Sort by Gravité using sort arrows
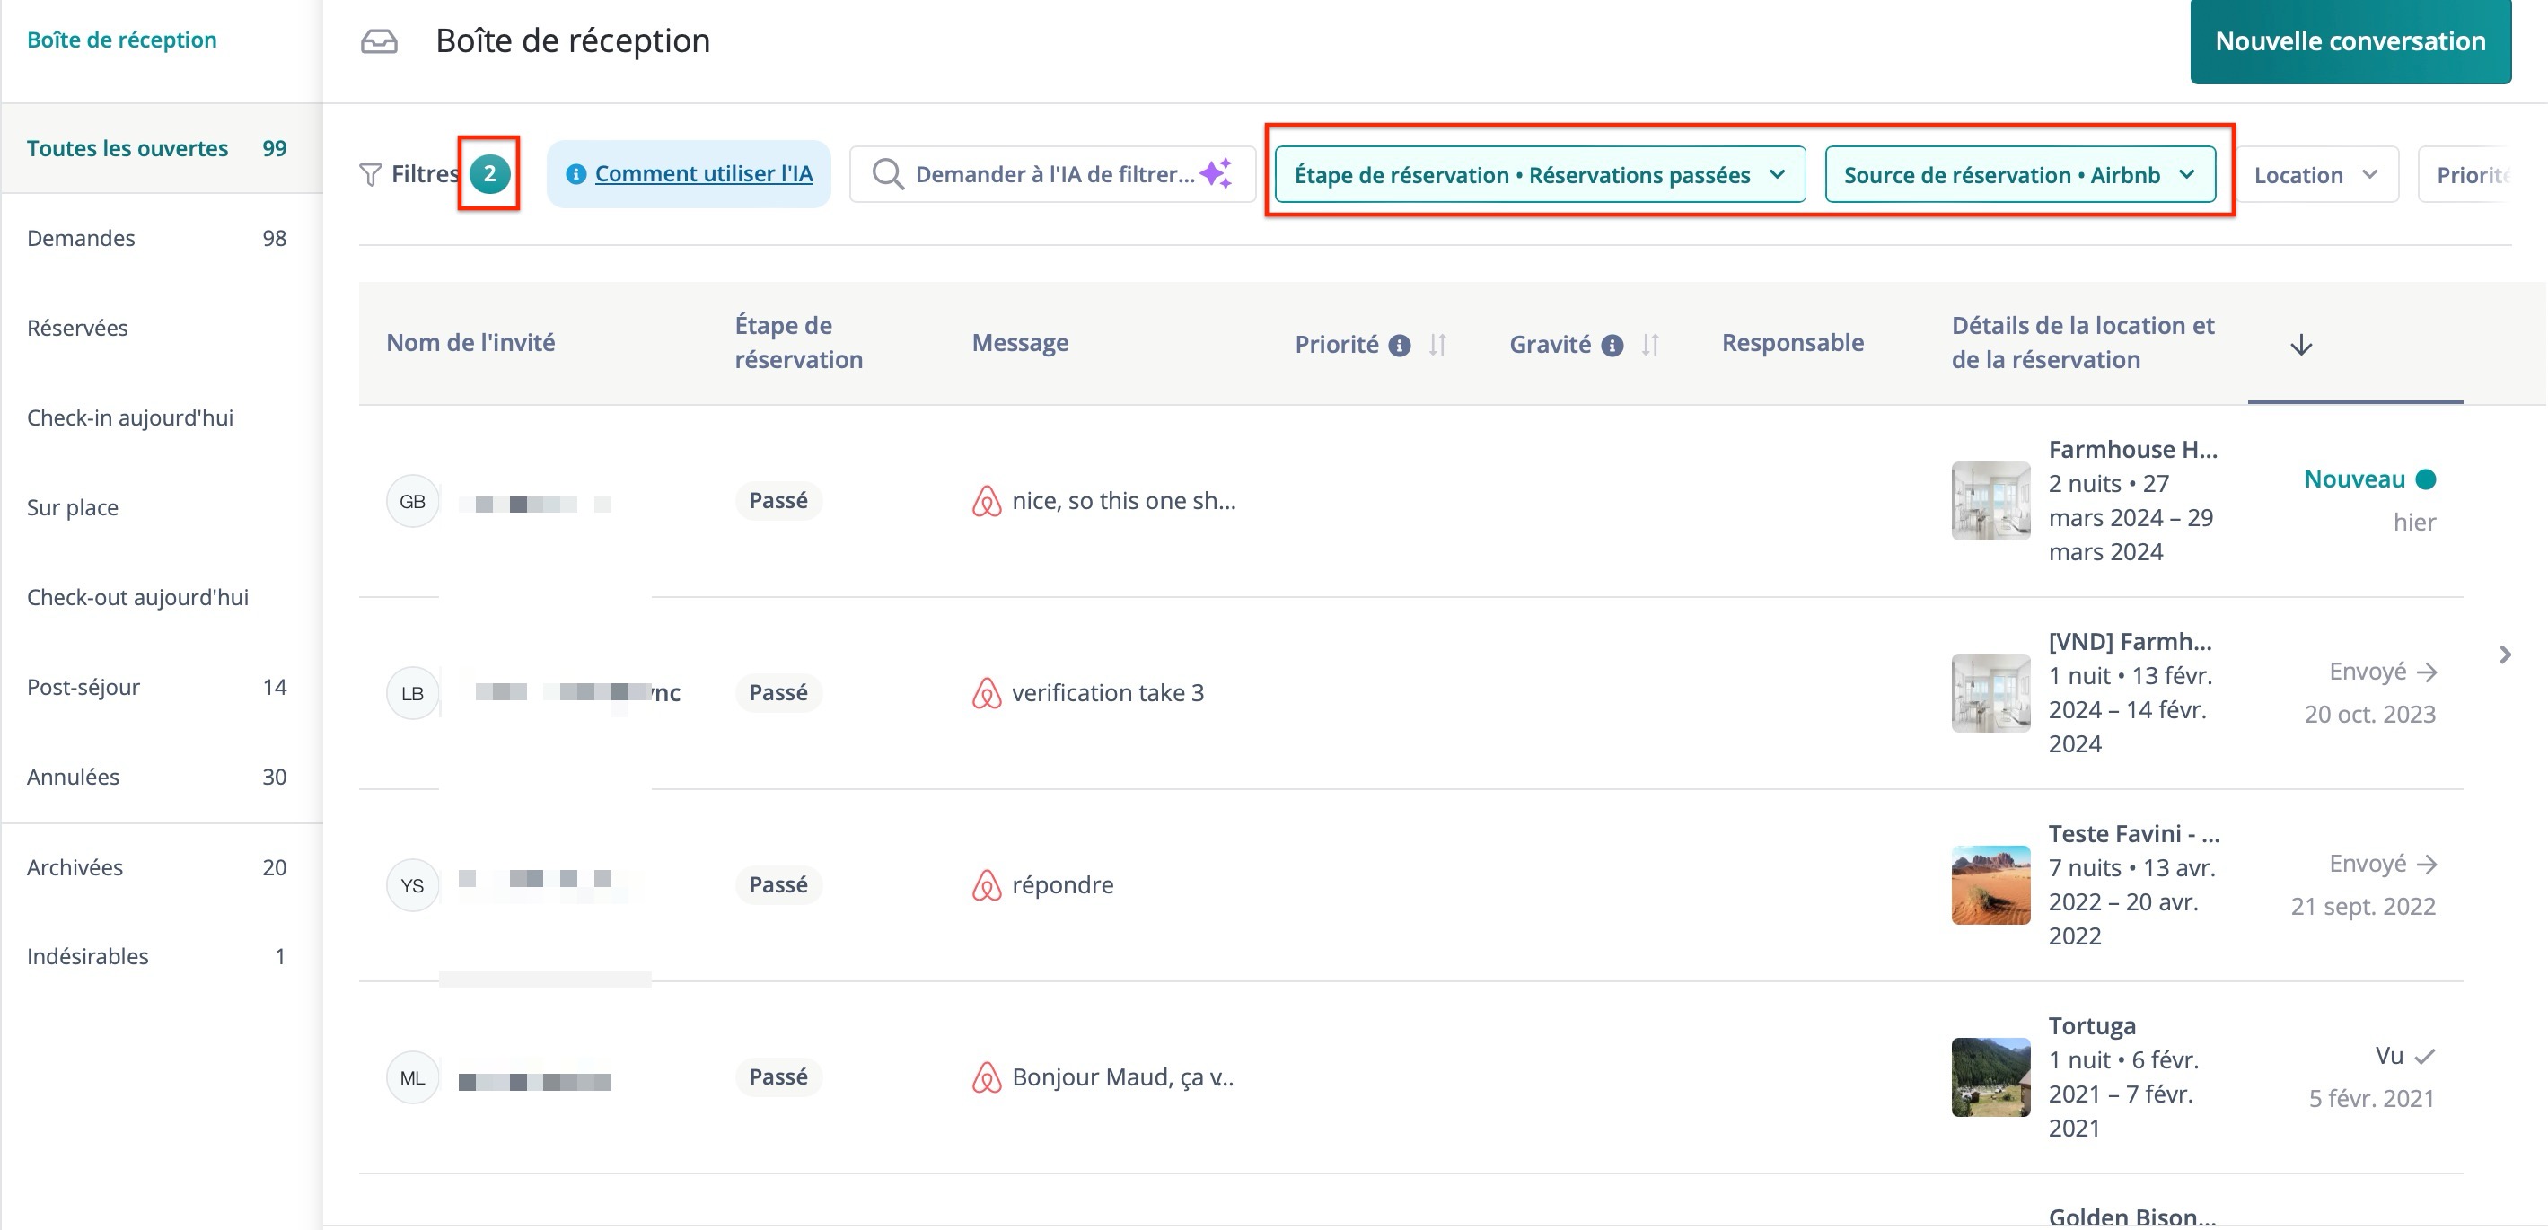The width and height of the screenshot is (2548, 1230). (x=1649, y=344)
